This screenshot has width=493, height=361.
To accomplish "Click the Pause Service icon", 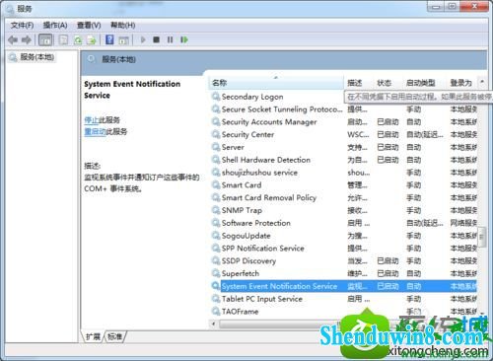I will (170, 39).
